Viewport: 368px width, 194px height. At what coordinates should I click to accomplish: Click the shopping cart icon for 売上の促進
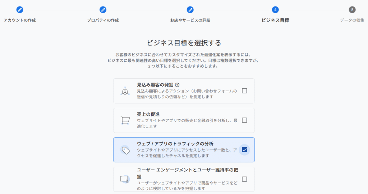click(x=125, y=120)
